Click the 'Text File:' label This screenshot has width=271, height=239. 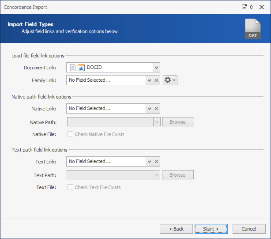point(46,187)
